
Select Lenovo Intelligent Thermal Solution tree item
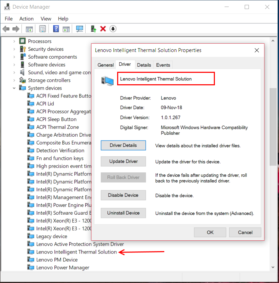pyautogui.click(x=77, y=252)
